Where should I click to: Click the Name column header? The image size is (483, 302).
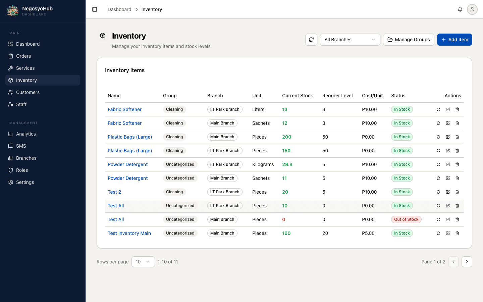[x=114, y=96]
